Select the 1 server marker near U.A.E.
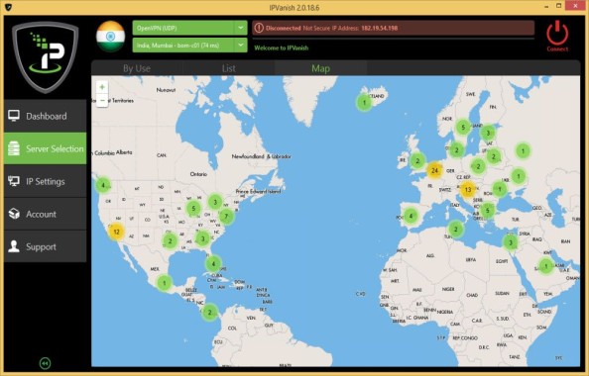Viewport: 589px width, 376px height. (545, 266)
